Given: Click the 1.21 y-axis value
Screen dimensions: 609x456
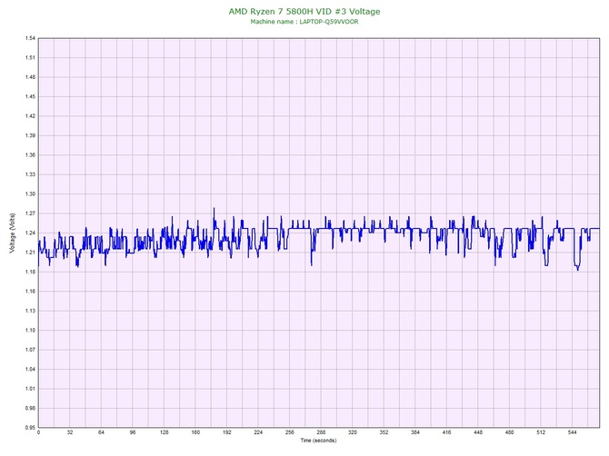Looking at the screenshot, I should point(30,253).
